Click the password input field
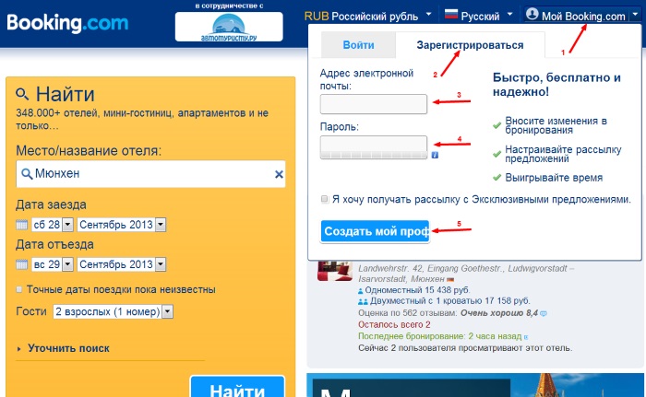 tap(374, 146)
